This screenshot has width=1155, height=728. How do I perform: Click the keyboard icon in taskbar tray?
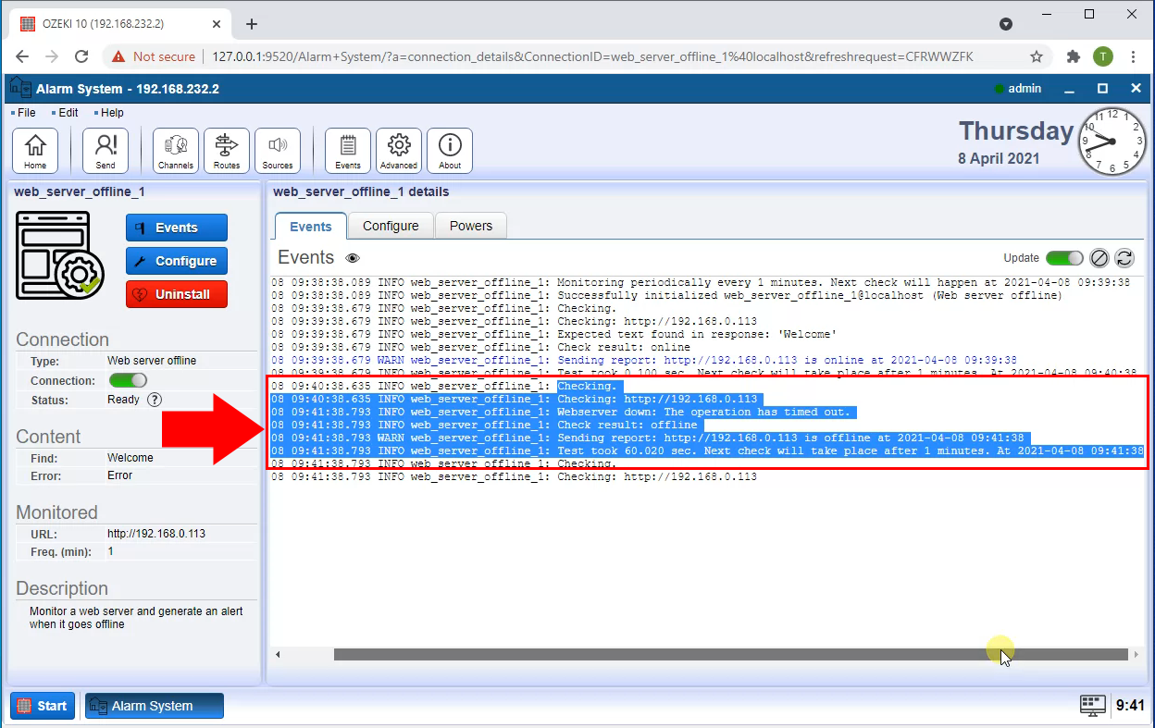(1093, 706)
